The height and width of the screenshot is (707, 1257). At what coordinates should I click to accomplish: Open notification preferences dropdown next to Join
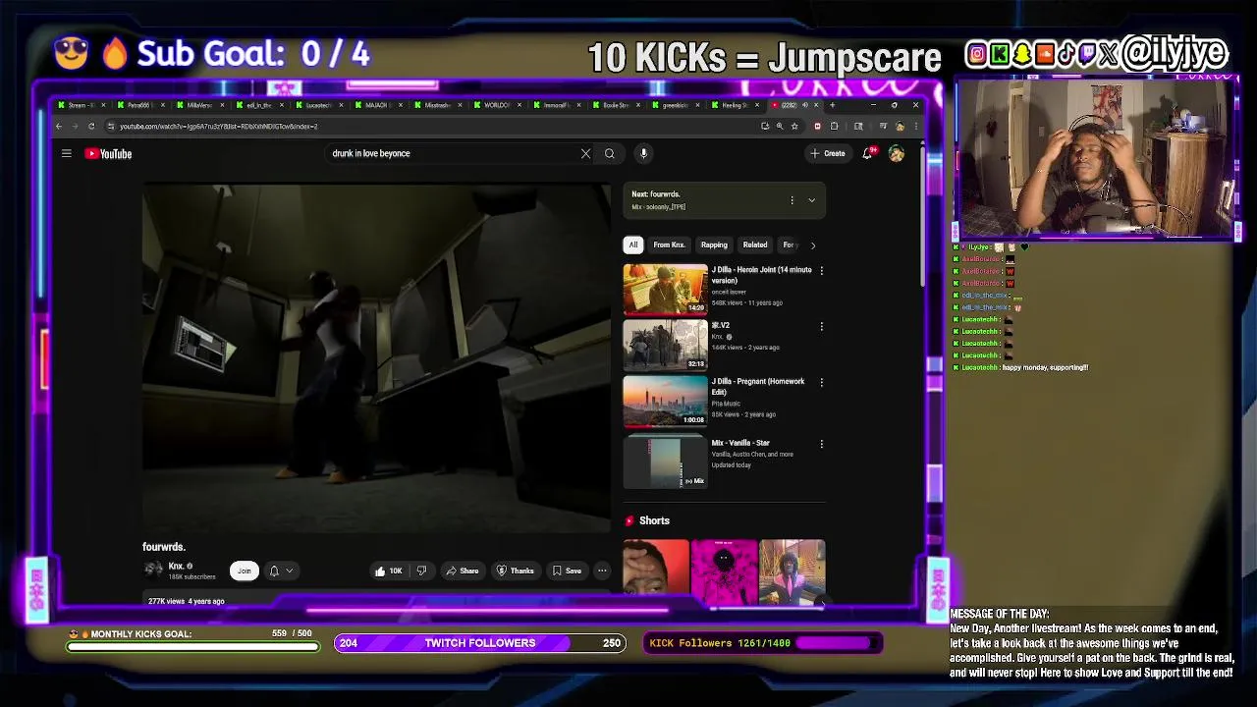point(280,571)
